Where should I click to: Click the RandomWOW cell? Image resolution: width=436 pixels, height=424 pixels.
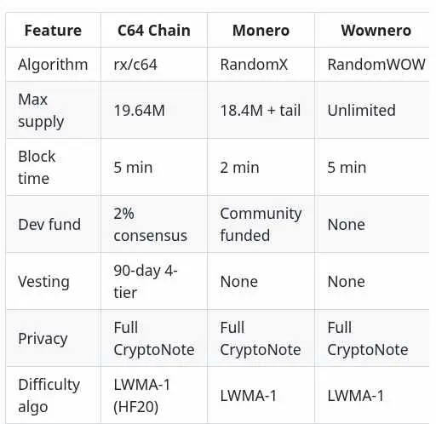376,65
